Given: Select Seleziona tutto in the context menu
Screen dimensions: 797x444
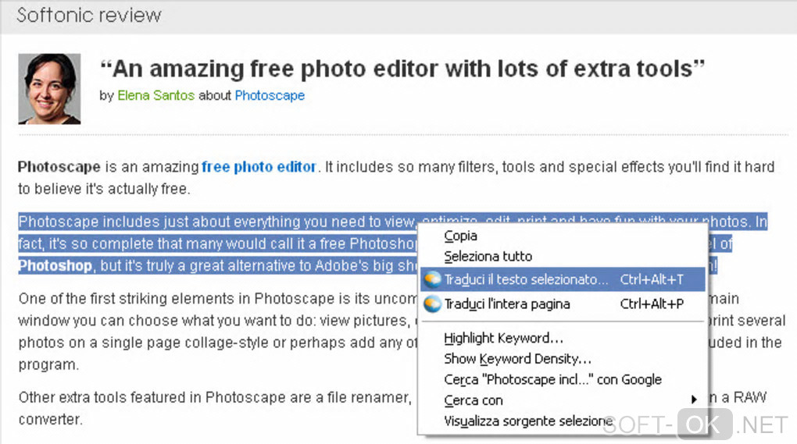Looking at the screenshot, I should tap(488, 256).
